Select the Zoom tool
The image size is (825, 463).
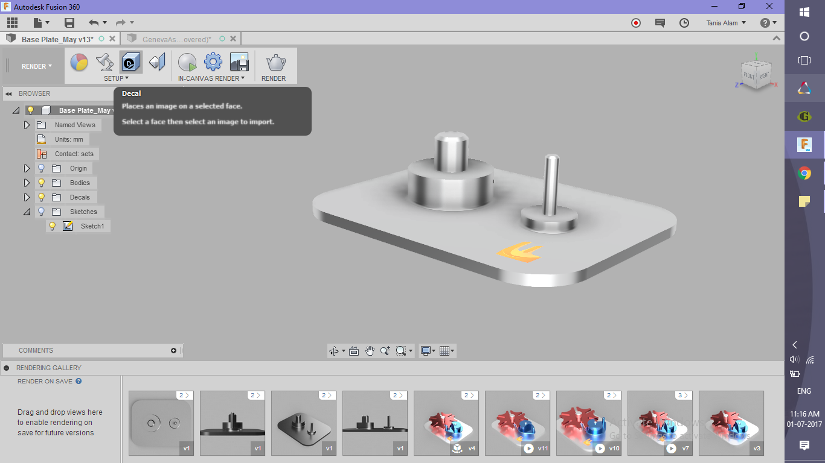pyautogui.click(x=385, y=351)
